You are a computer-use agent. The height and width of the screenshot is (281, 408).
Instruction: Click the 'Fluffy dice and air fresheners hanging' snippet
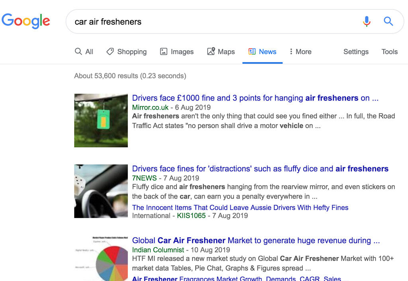pos(264,191)
